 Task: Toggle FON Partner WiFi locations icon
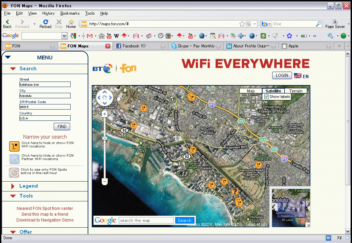click(14, 159)
